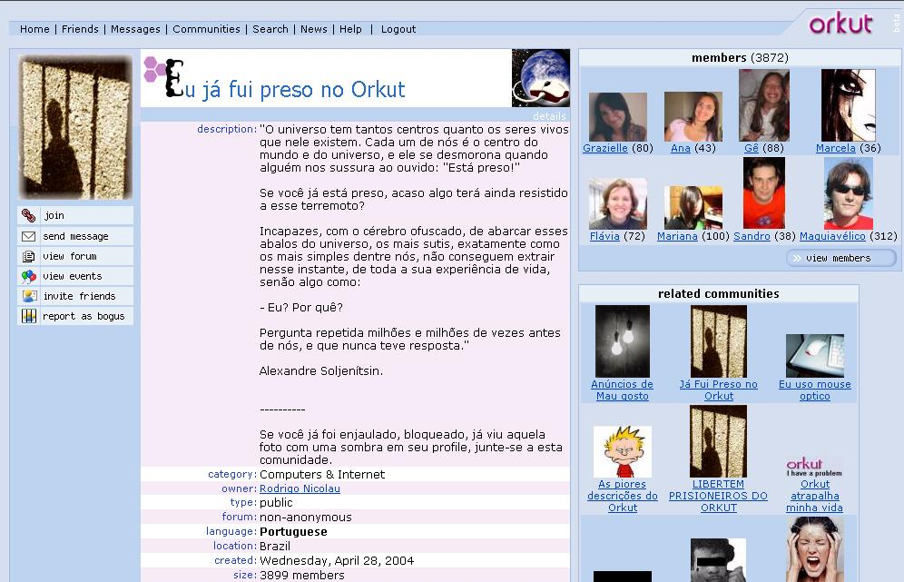The width and height of the screenshot is (904, 582).
Task: Open the Calvin cartoon community thumbnail
Action: (622, 451)
